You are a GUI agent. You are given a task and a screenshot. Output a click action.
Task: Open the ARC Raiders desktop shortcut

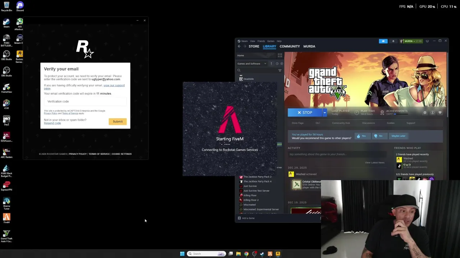tap(6, 153)
